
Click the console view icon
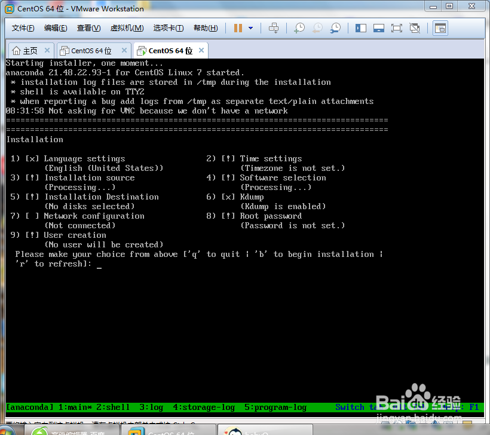(440, 29)
